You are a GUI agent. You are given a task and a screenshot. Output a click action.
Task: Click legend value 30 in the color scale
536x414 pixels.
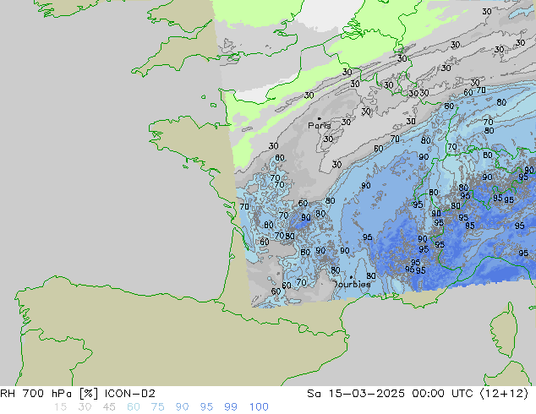[85, 407]
